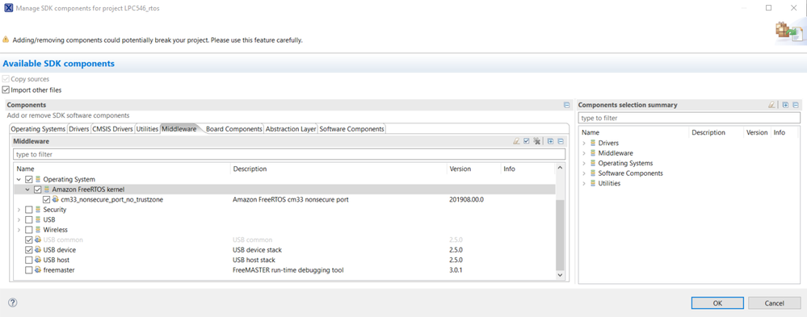Click the Middleware list scrollbar down arrow

click(561, 275)
